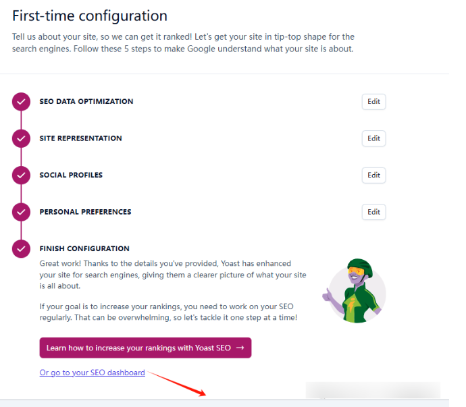Edit the SEO Data Optimization step

(x=373, y=102)
